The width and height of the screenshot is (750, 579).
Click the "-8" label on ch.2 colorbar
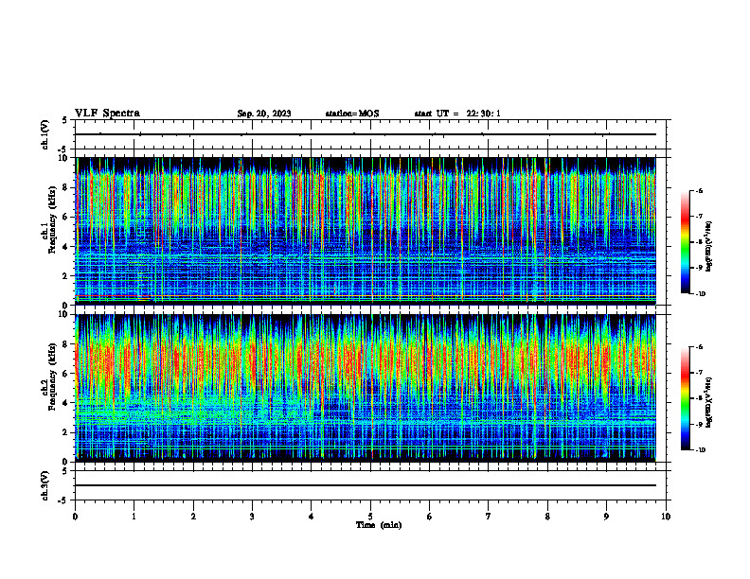[699, 398]
